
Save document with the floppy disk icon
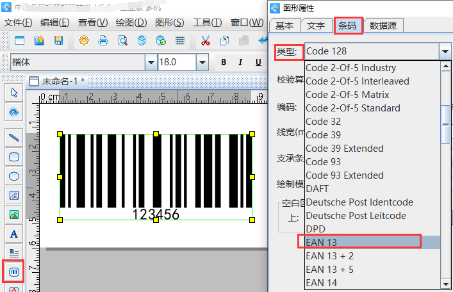pos(58,40)
